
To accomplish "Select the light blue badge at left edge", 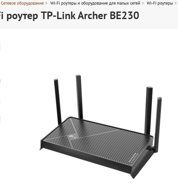I will click(x=0, y=46).
